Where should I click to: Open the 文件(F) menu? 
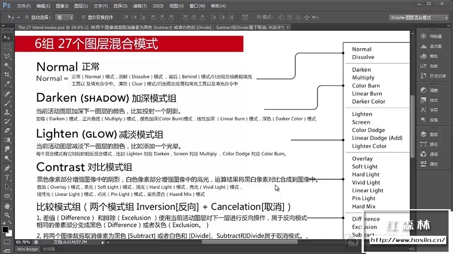pyautogui.click(x=24, y=6)
